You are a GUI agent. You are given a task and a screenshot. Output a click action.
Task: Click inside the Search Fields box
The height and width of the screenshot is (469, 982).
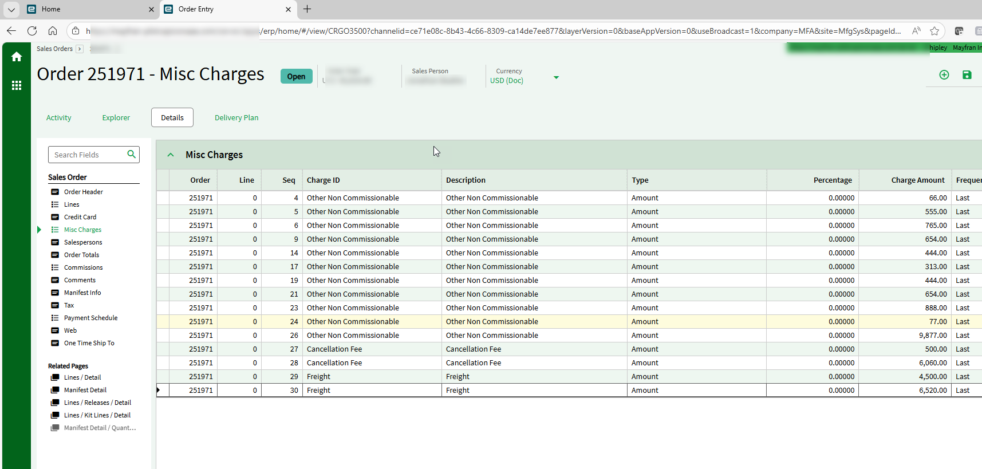pyautogui.click(x=87, y=155)
